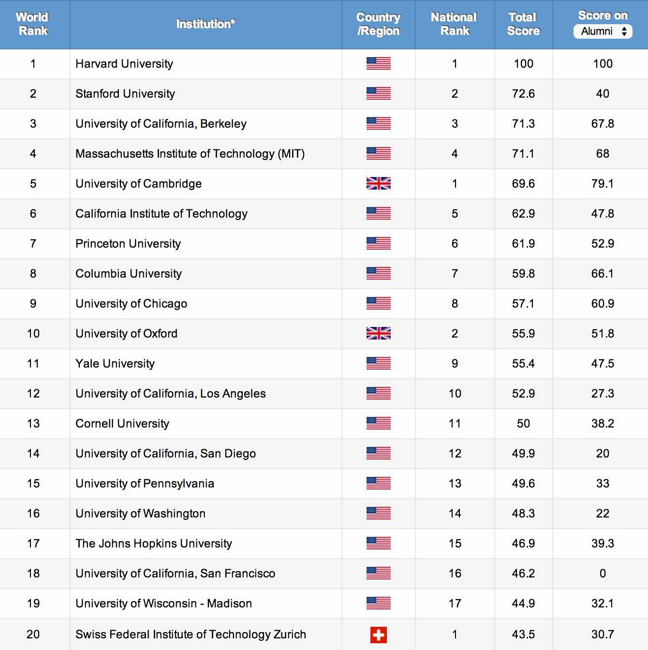Click Johns Hopkins alumni score 39.3

coord(603,544)
